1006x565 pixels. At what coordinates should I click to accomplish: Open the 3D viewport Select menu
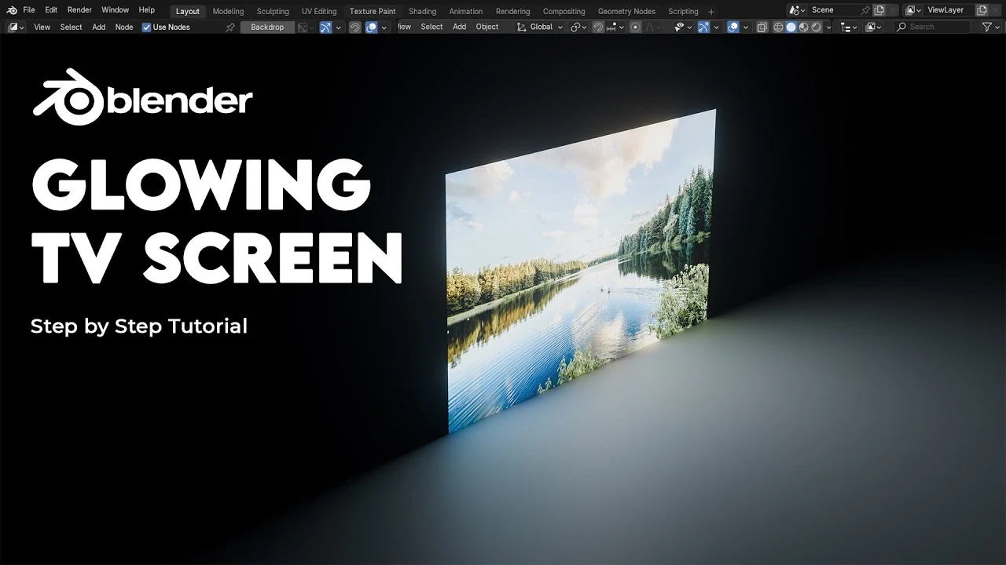pos(431,27)
